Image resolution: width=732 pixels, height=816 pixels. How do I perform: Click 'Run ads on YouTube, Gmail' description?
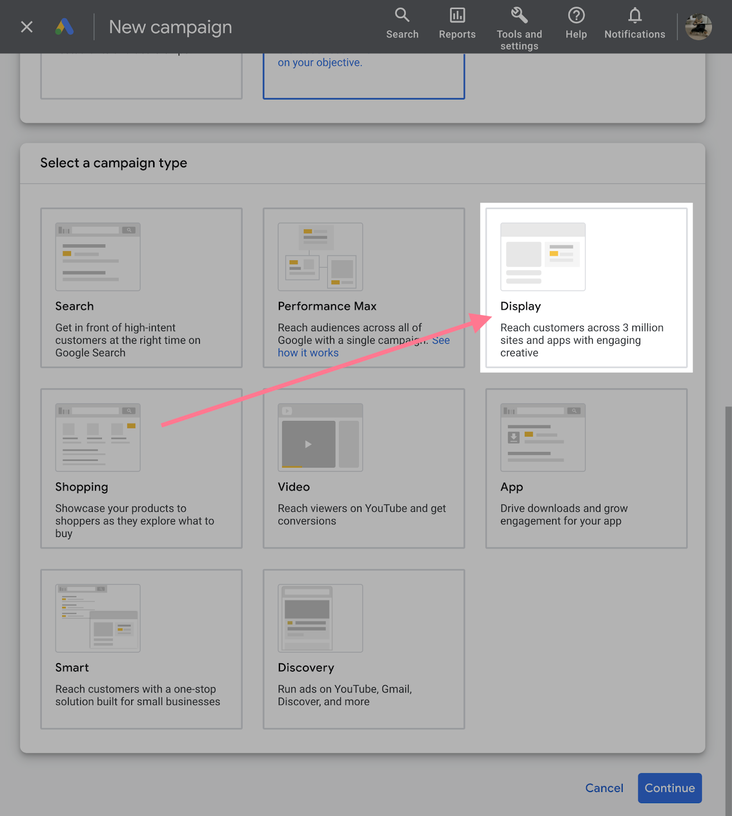click(345, 695)
